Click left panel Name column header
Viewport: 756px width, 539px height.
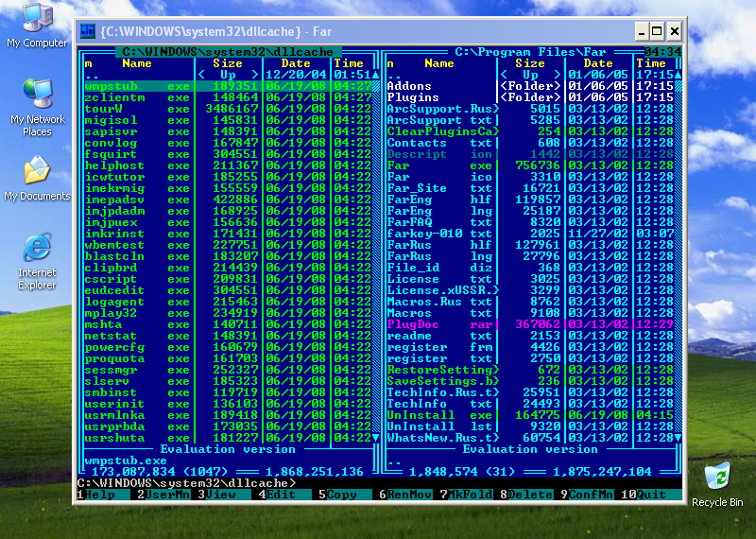pyautogui.click(x=137, y=63)
